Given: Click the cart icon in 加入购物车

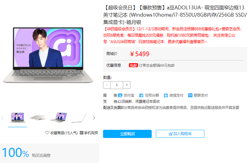Looking at the screenshot, I should coord(171,134).
